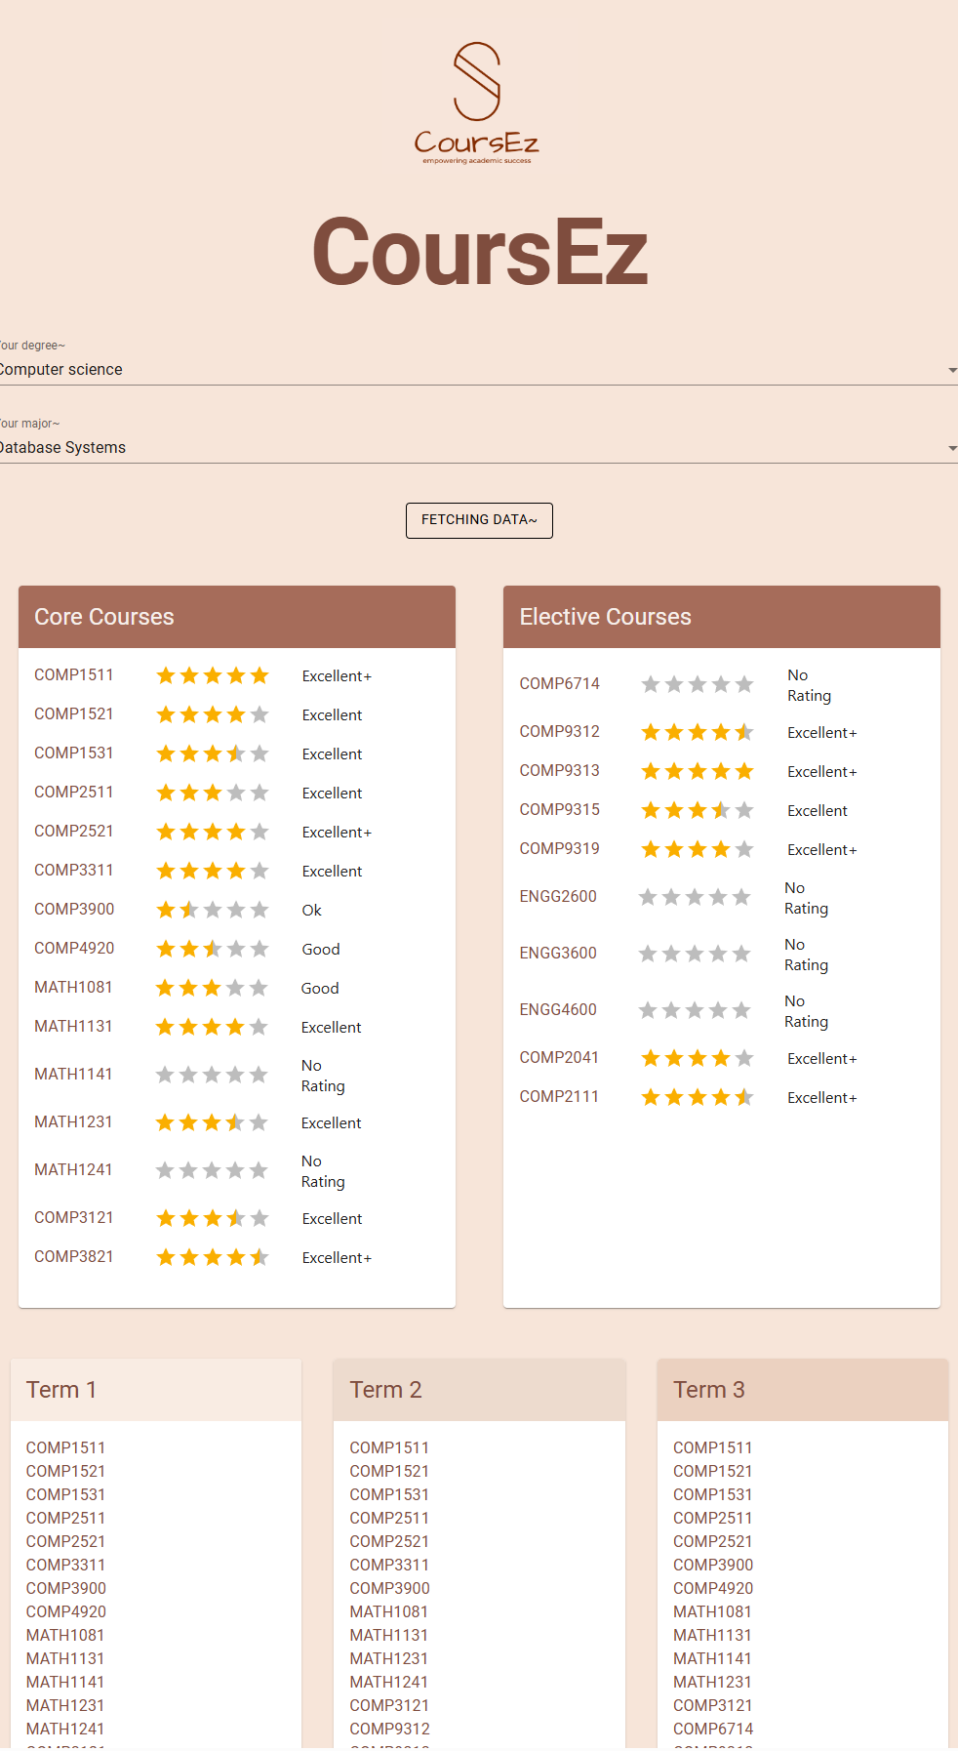Click COMP1511 in the Term 1 list

(x=65, y=1448)
